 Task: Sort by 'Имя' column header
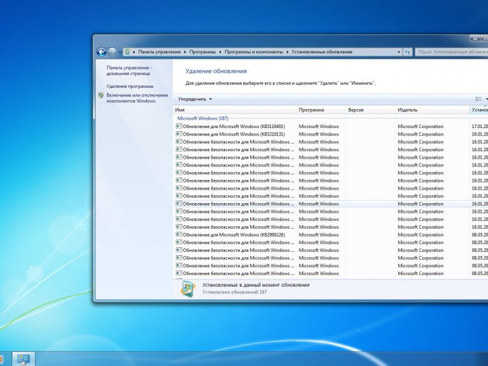(234, 110)
